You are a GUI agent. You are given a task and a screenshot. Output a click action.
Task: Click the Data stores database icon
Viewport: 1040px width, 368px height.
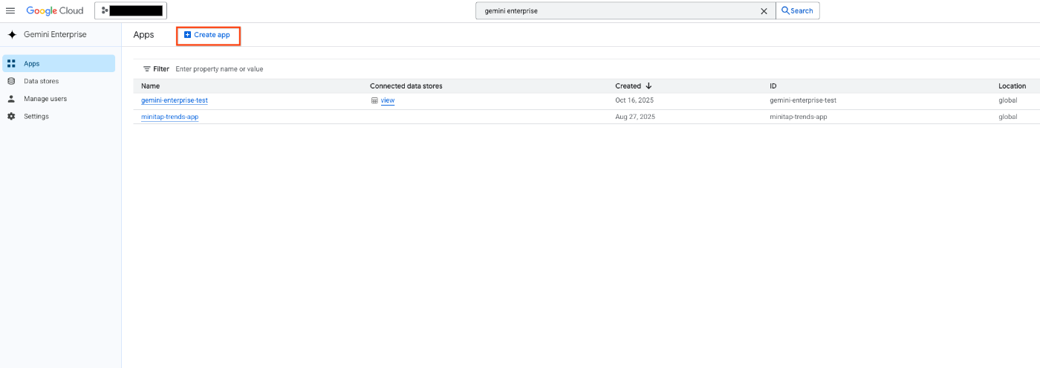tap(11, 81)
